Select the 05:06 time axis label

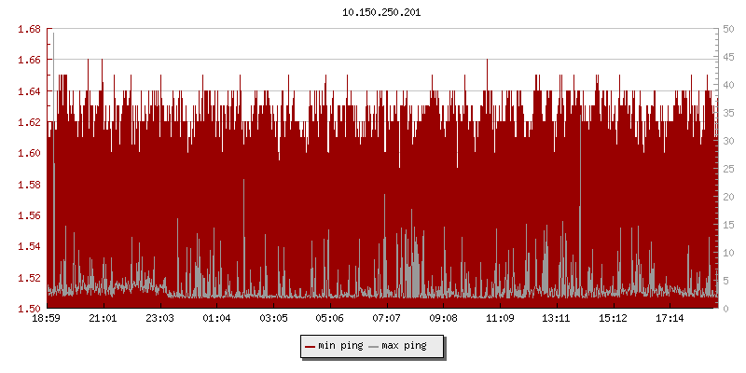[x=330, y=318]
